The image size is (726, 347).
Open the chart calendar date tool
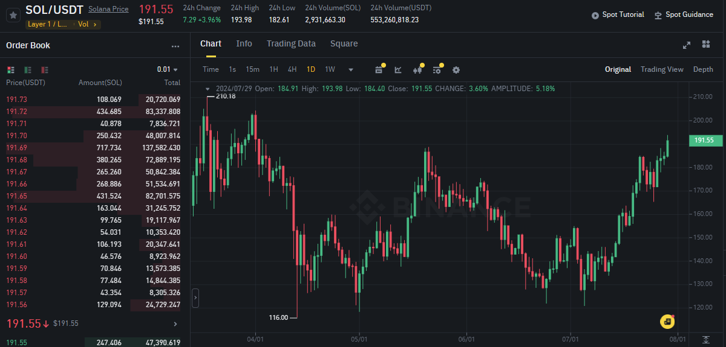[x=379, y=69]
